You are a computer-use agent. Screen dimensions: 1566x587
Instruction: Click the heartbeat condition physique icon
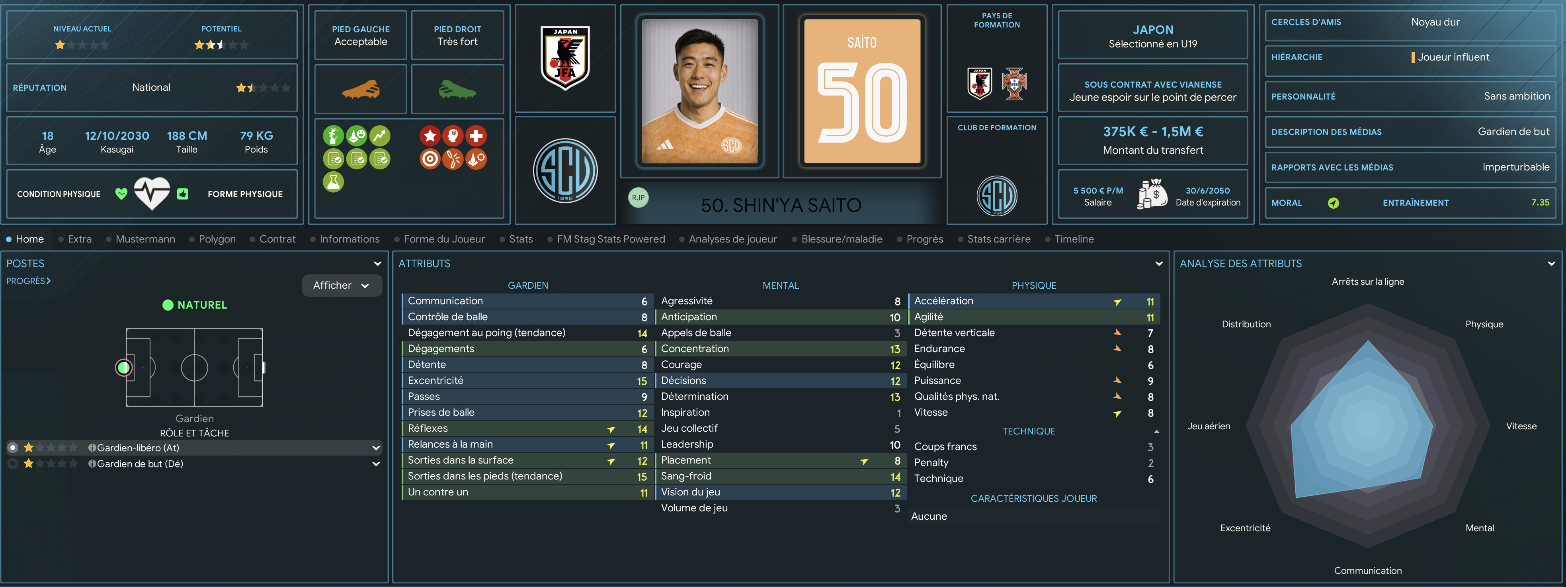click(x=151, y=194)
